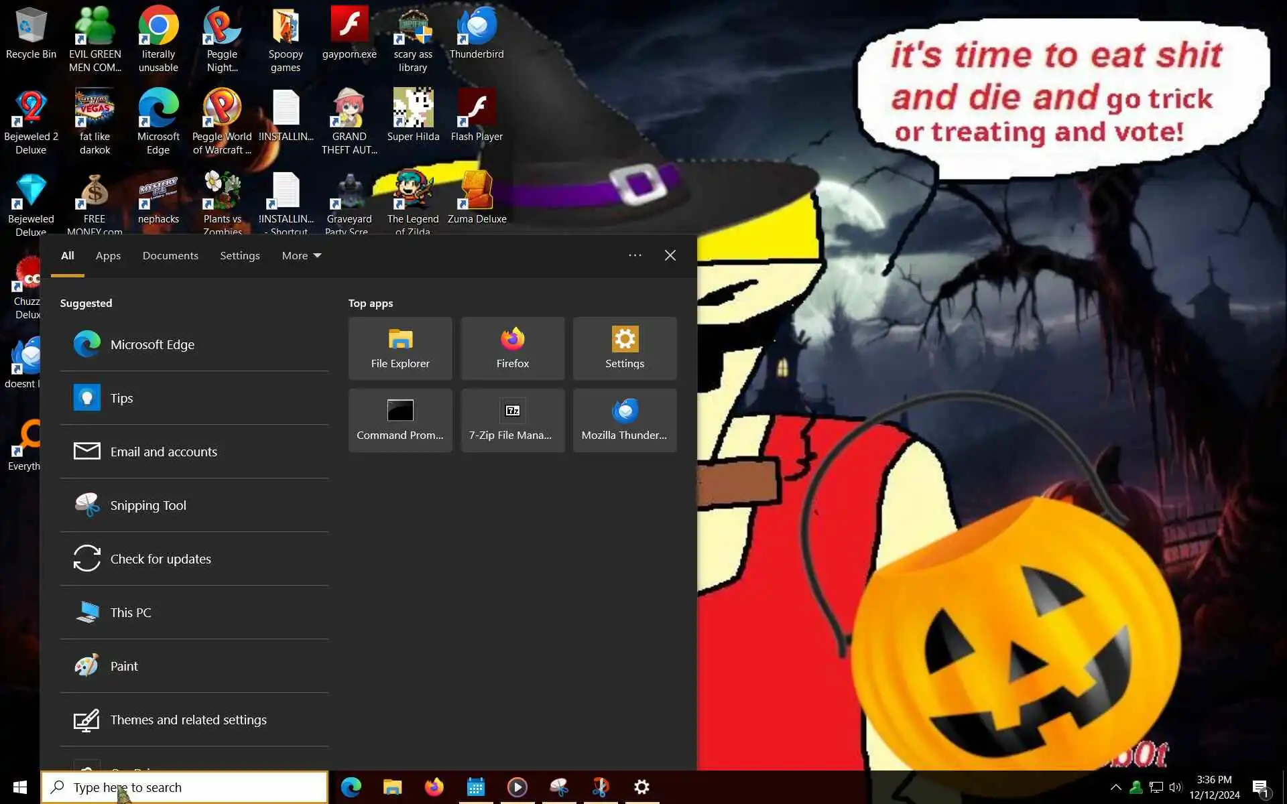Select the Settings search filter tab

(x=239, y=255)
